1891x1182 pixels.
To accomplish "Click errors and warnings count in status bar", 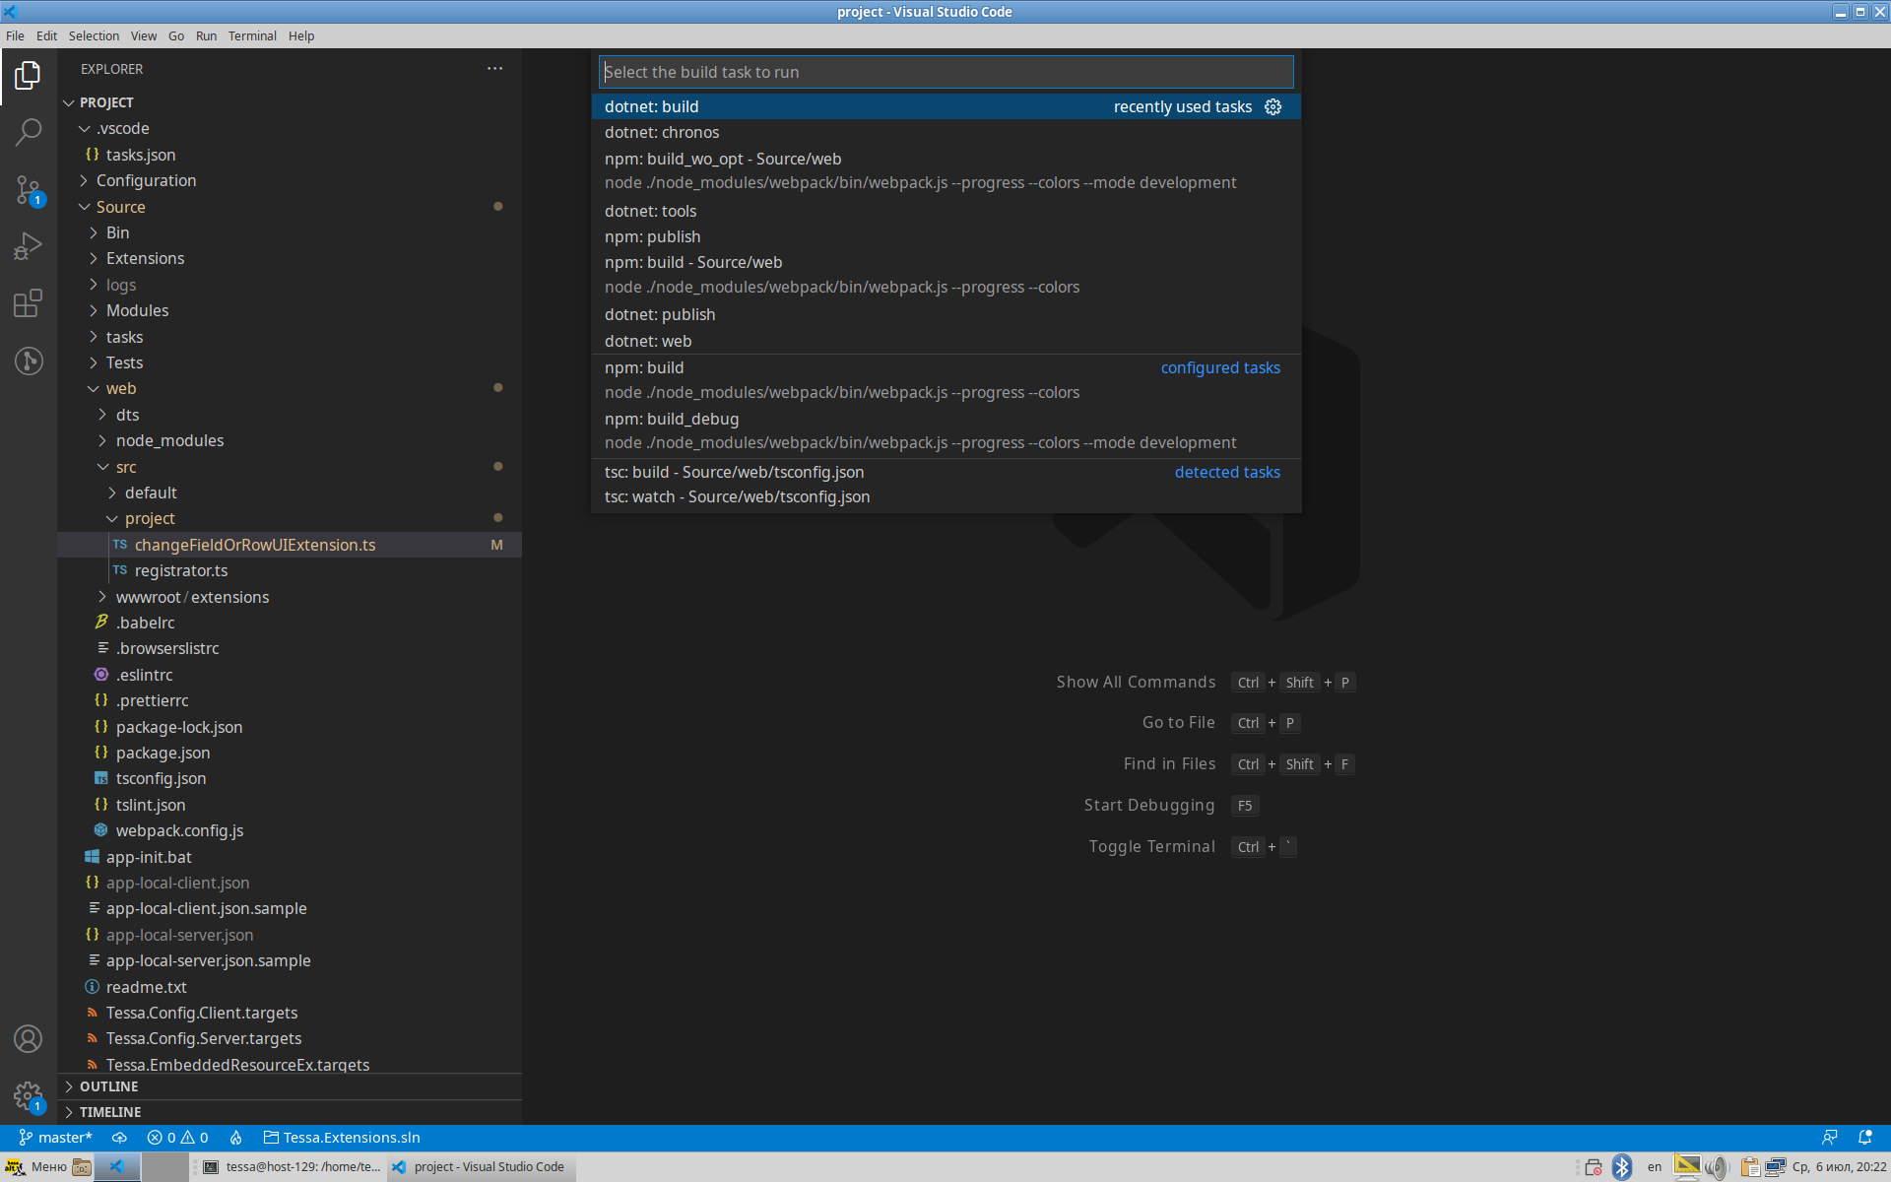I will point(178,1138).
